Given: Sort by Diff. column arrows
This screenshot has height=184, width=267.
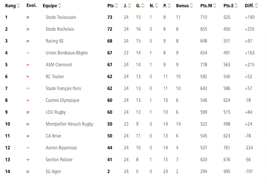Looking at the screenshot, I should [256, 6].
